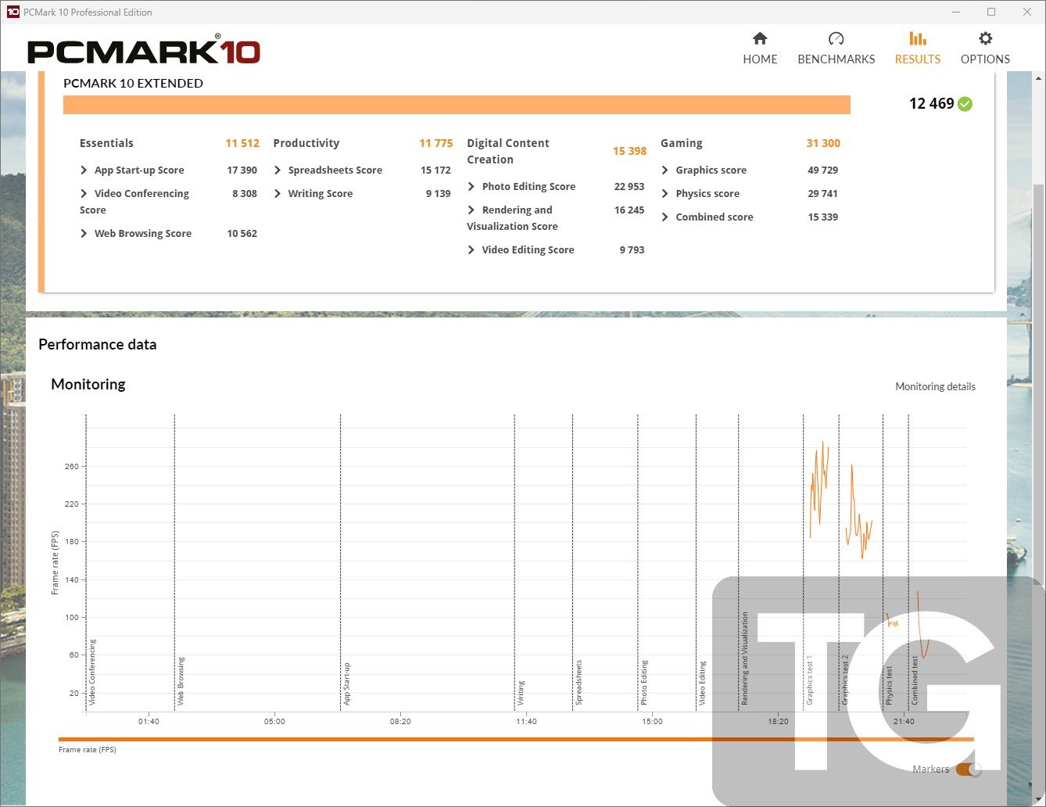Click the Digital Content Creation score 15 398
This screenshot has height=807, width=1046.
point(629,151)
